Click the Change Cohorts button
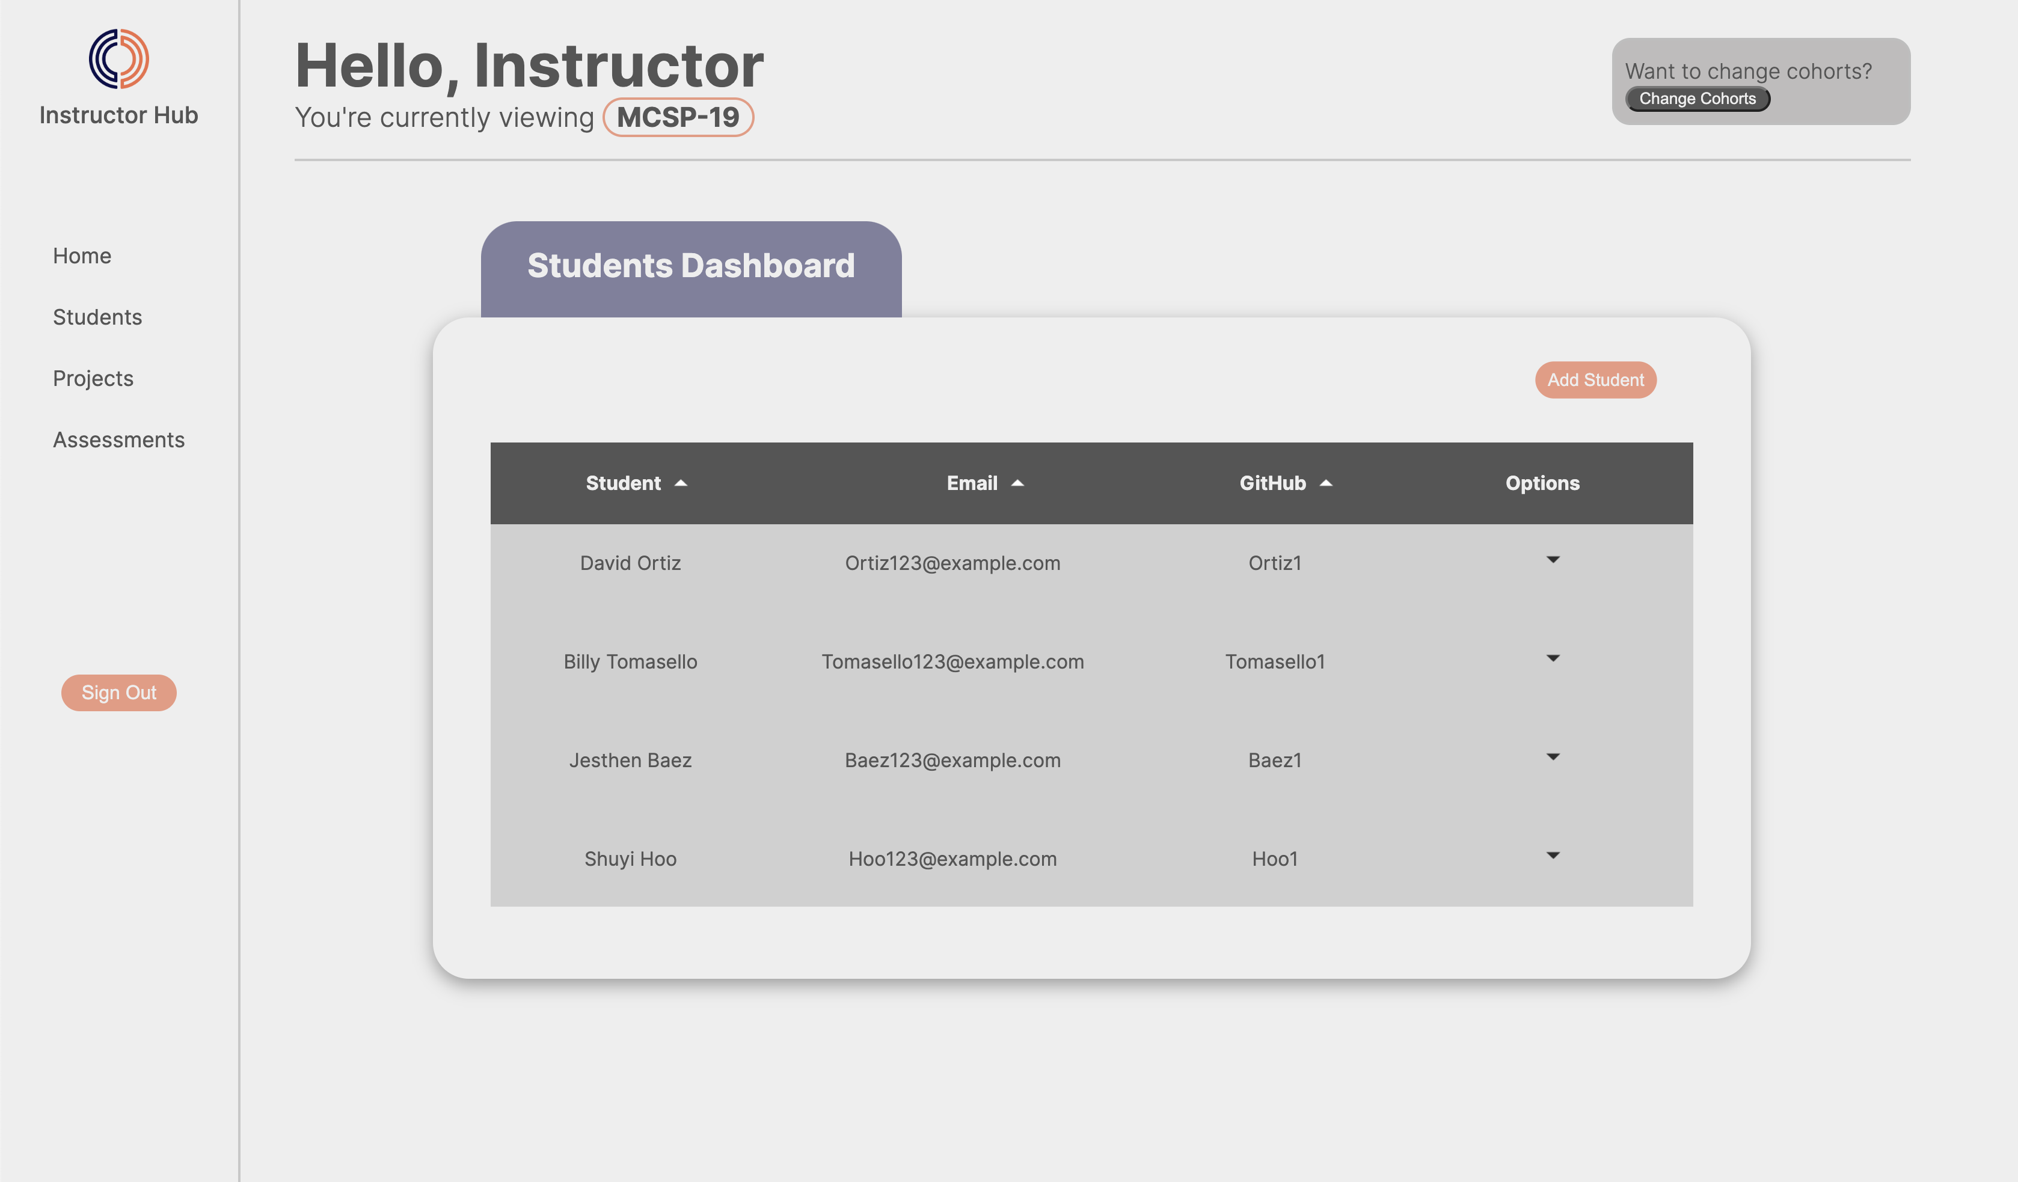The width and height of the screenshot is (2018, 1182). [x=1697, y=99]
